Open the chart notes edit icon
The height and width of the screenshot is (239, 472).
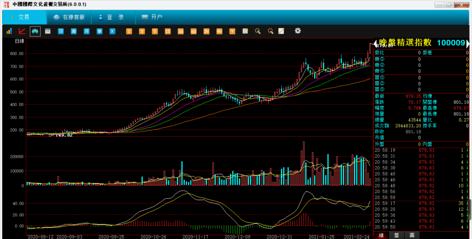pos(245,31)
